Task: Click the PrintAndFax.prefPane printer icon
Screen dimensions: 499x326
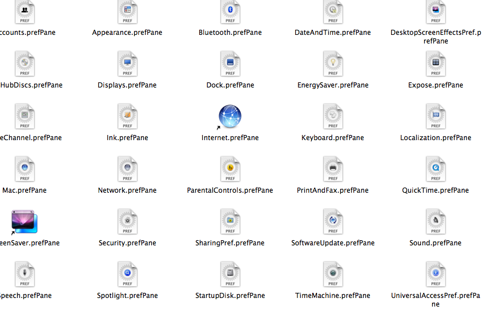Action: click(x=333, y=169)
